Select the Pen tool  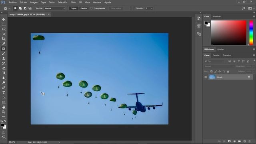tap(4, 88)
